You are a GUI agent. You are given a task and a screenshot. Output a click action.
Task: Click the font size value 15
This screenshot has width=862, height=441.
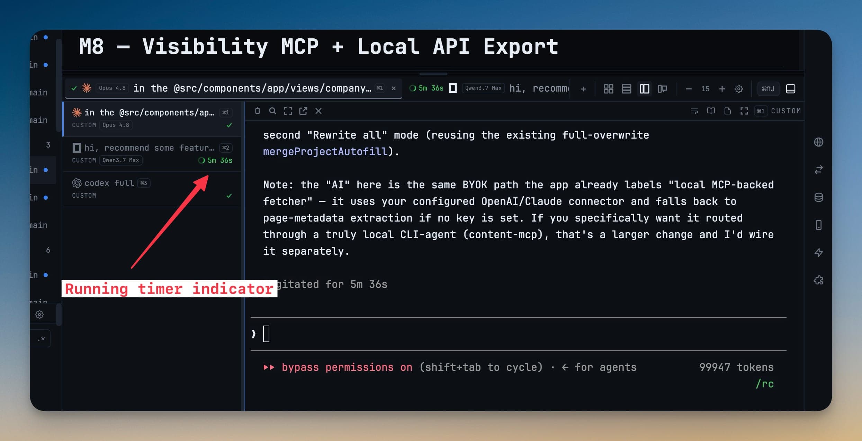coord(705,89)
